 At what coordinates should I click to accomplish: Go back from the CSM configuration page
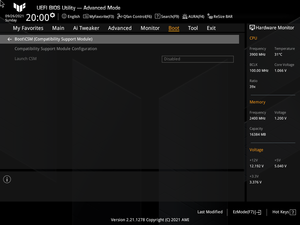9,39
